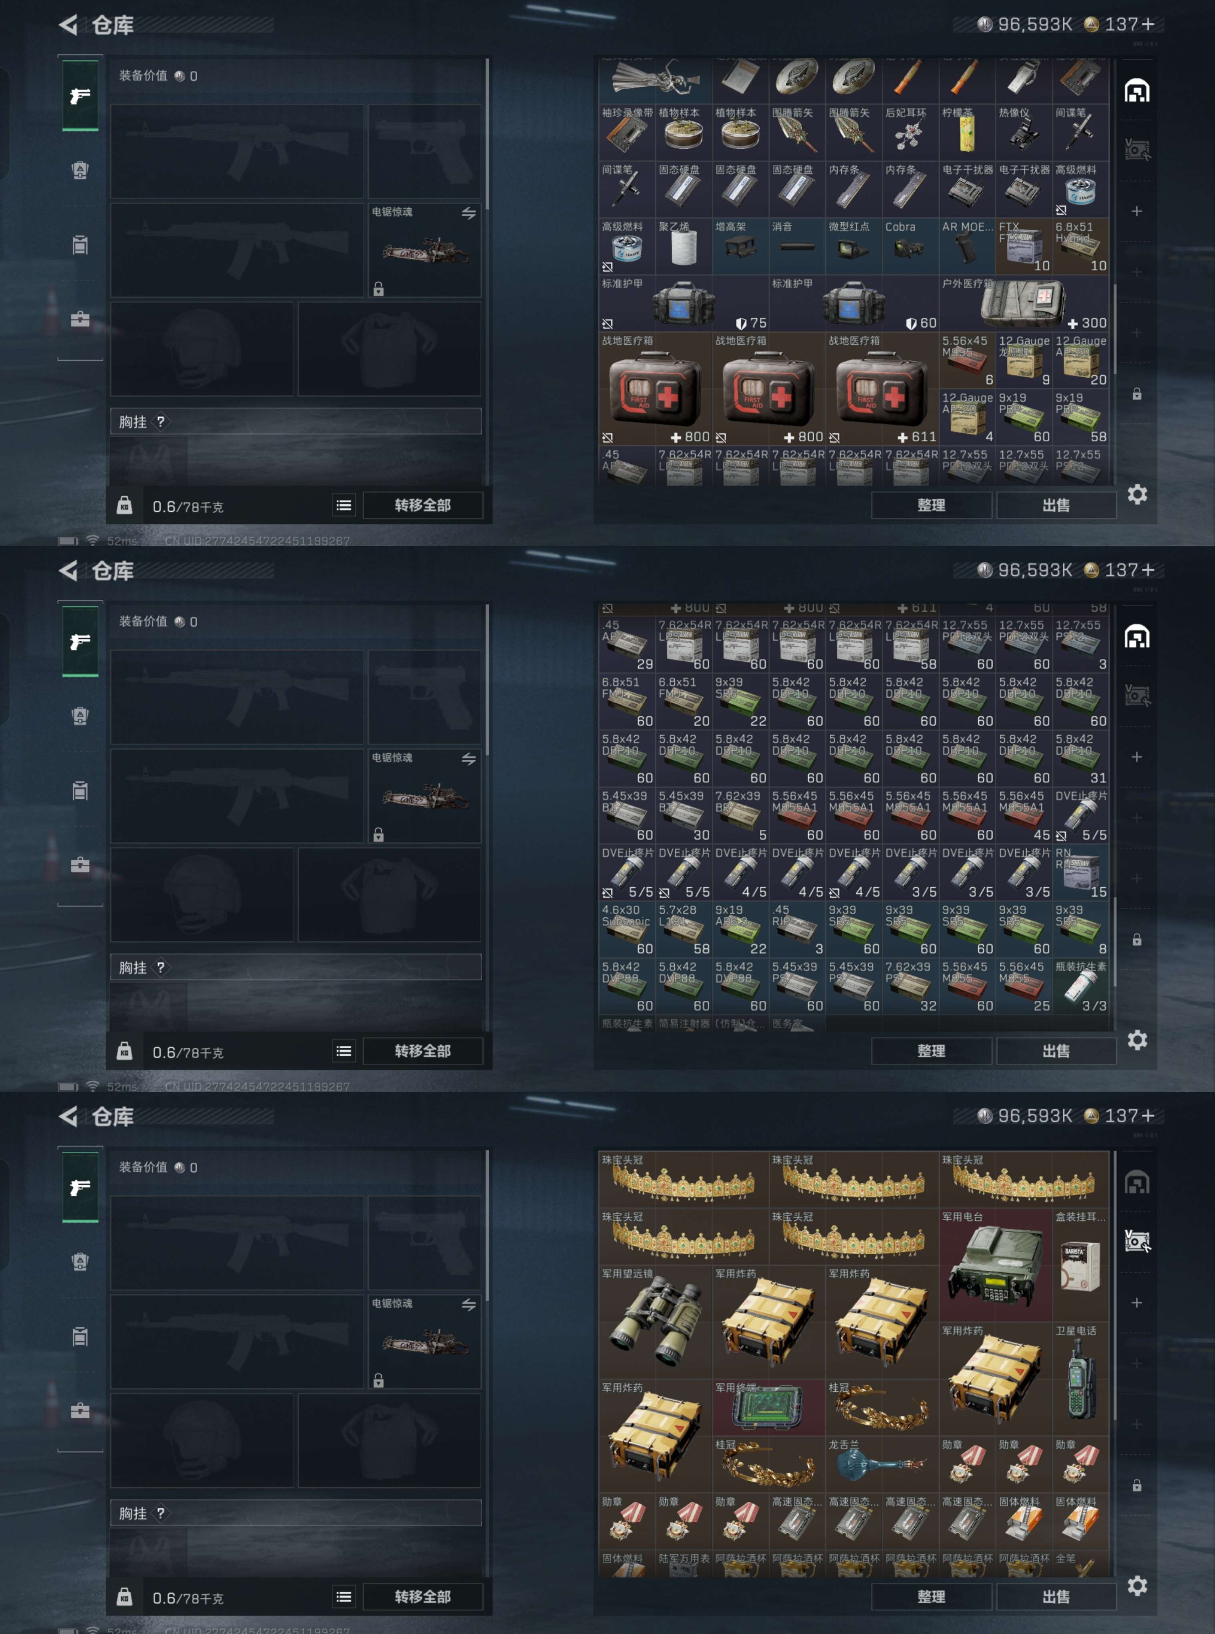
Task: Click the 龙舌兰 tequila bottle item
Action: (x=882, y=1464)
